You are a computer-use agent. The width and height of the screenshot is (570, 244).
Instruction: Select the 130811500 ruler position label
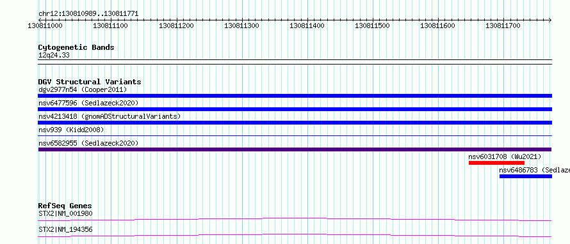(372, 26)
